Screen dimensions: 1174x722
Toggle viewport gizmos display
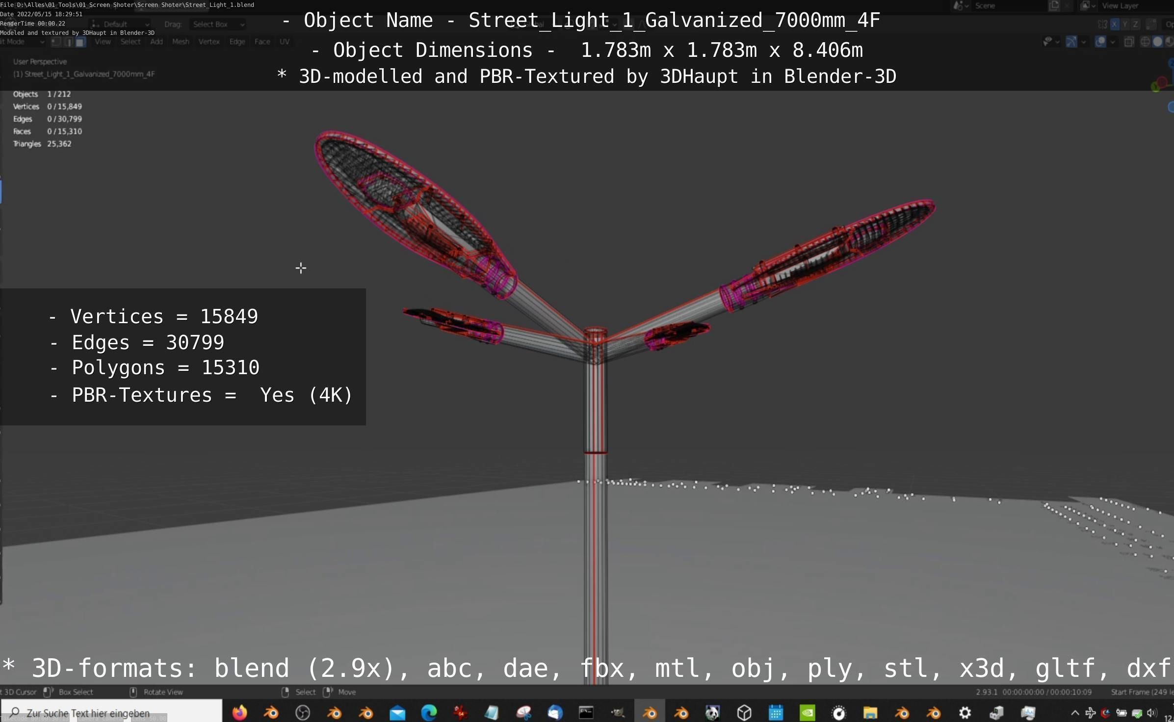[x=1071, y=42]
